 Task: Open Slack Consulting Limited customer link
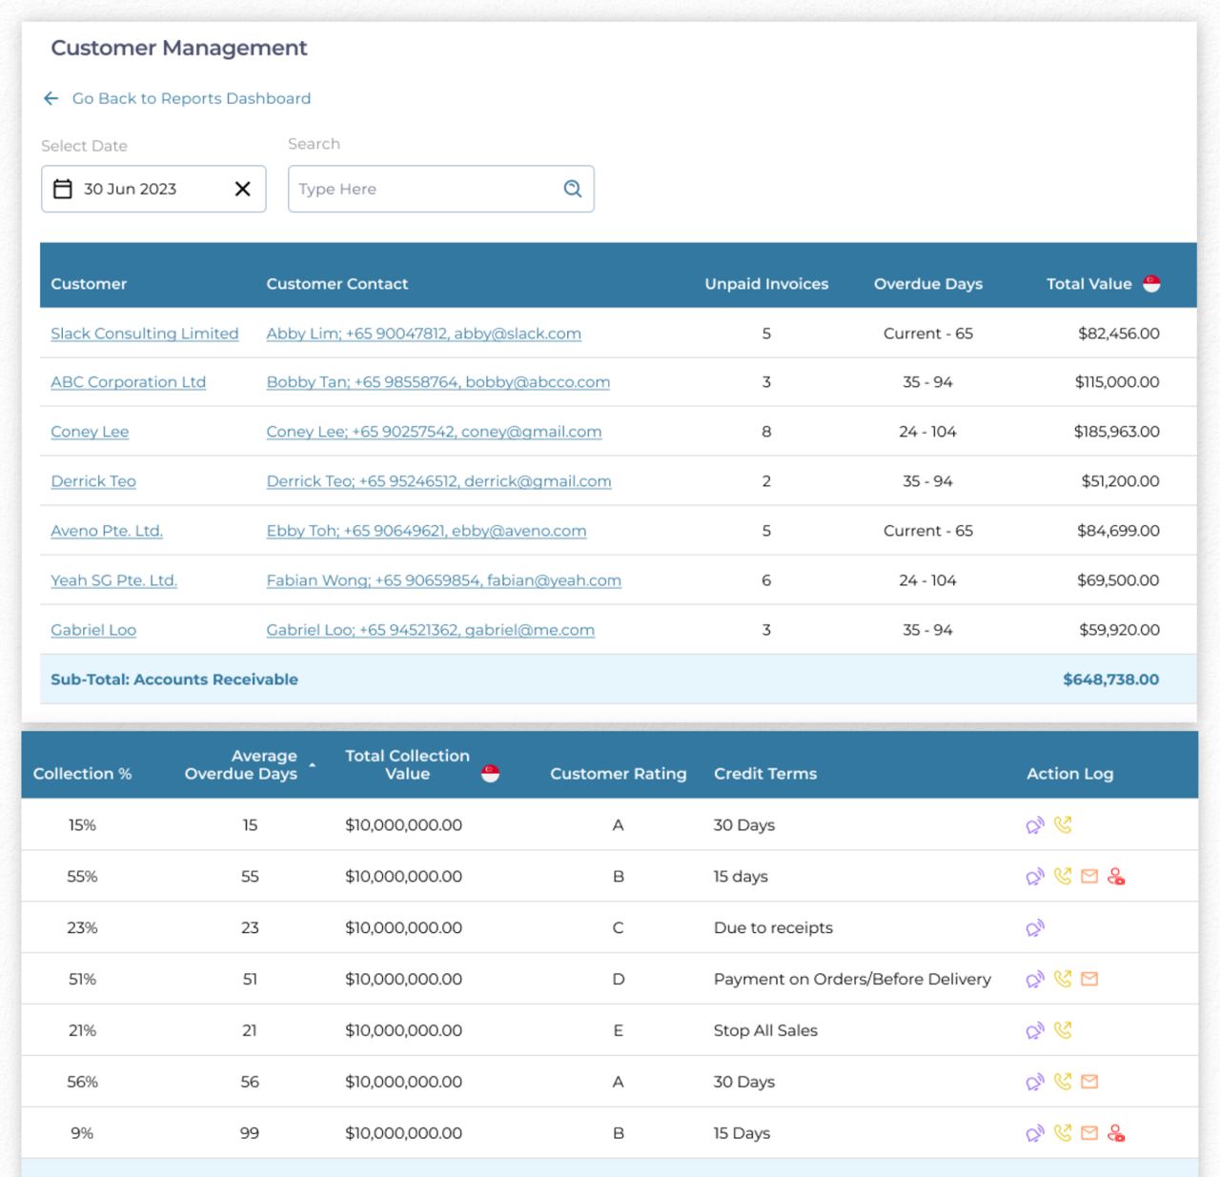click(145, 334)
